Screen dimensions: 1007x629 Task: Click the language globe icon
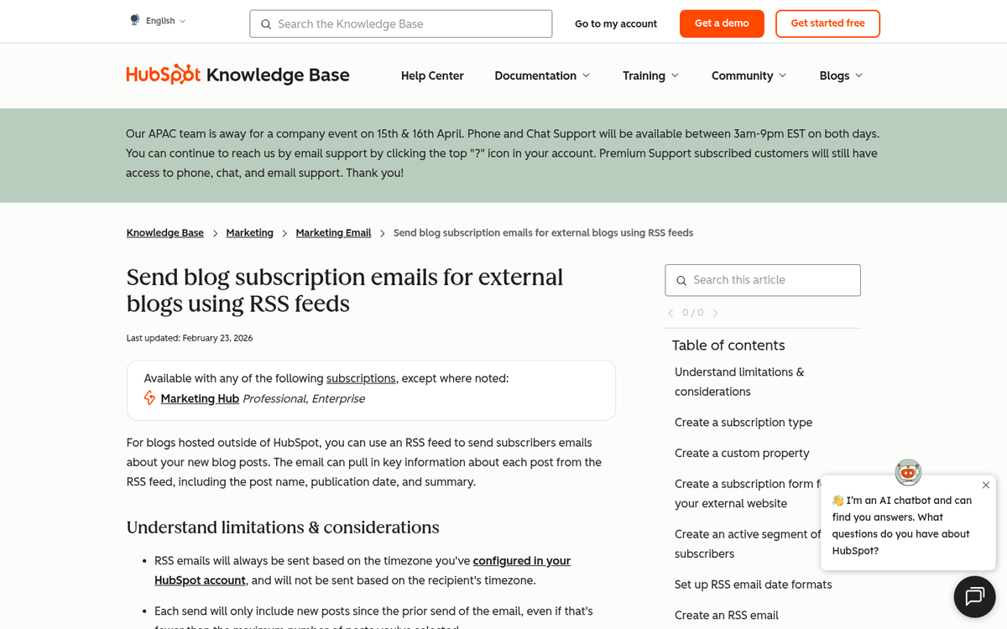133,19
